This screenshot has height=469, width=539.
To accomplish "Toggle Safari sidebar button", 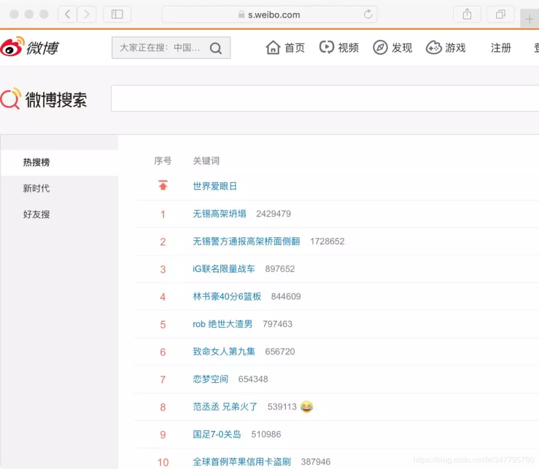I will coord(117,14).
